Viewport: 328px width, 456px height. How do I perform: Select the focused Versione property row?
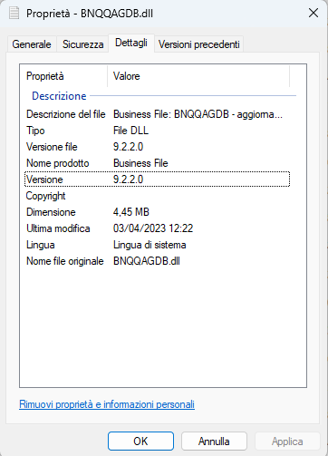[157, 179]
